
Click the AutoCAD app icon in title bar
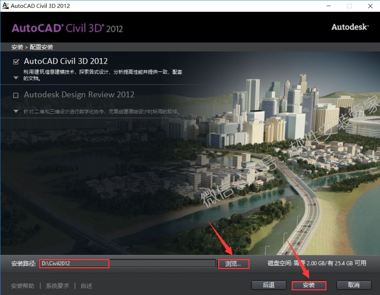pyautogui.click(x=5, y=6)
